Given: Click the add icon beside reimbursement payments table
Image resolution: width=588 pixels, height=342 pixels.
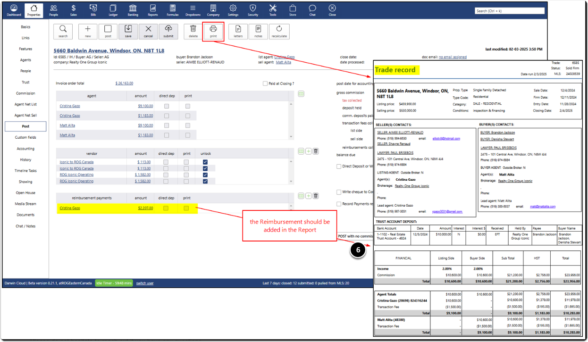Looking at the screenshot, I should tap(309, 196).
